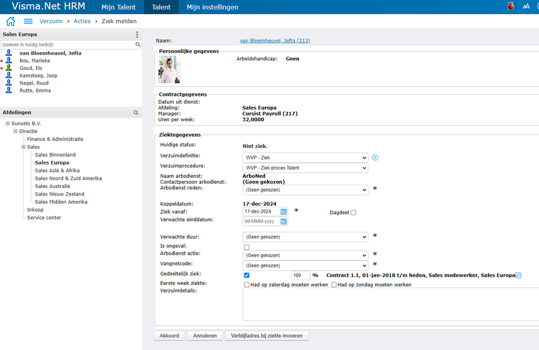Open the Vangnetcode dropdown
Viewport: 539px width, 350px height.
(x=305, y=265)
